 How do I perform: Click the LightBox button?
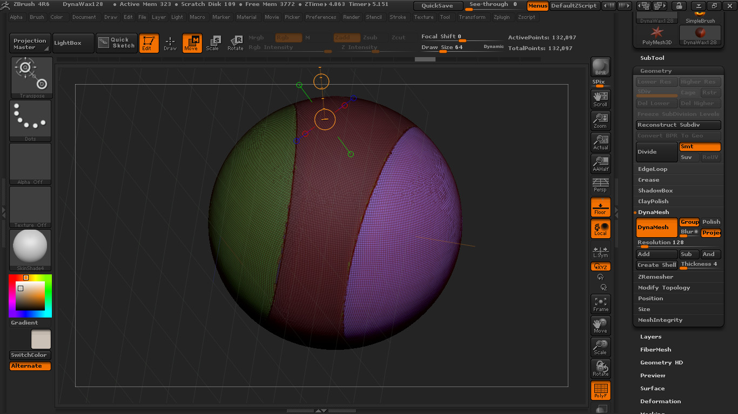[68, 43]
